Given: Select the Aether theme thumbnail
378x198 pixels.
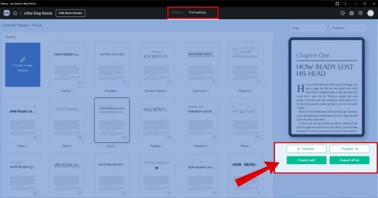Looking at the screenshot, I should click(67, 65).
